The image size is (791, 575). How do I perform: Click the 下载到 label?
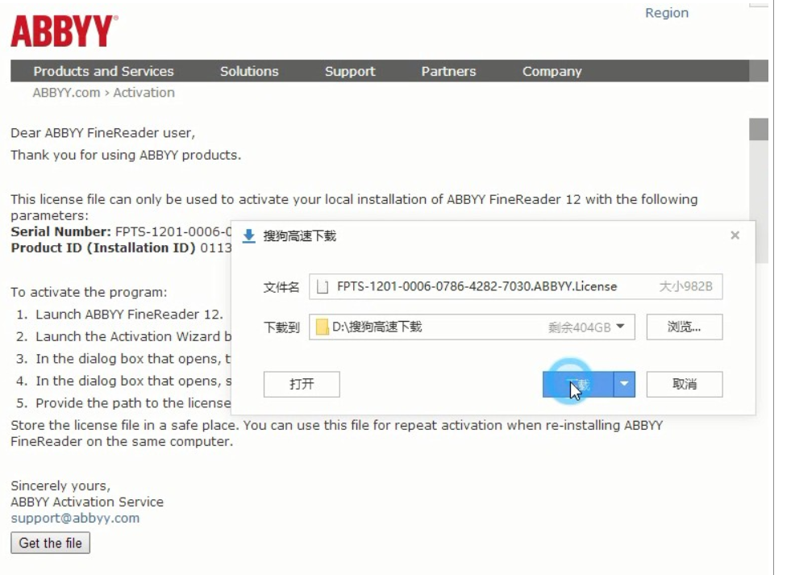(281, 328)
